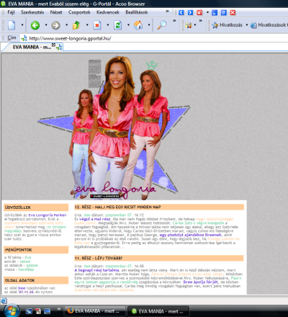Viewport: 288px width, 317px height.
Task: Expand quick launch chevron in taskbar
Action: pos(59,309)
